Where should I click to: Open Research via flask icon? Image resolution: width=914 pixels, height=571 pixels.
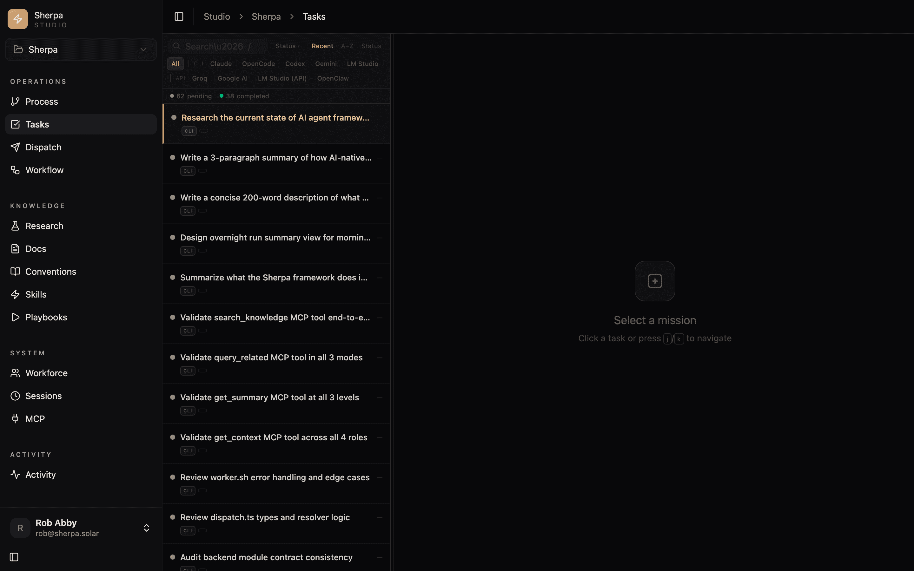click(x=15, y=226)
